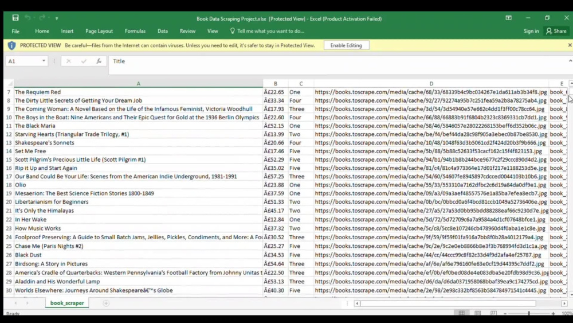
Task: Click the Enter checkmark icon in formula bar
Action: pos(84,61)
